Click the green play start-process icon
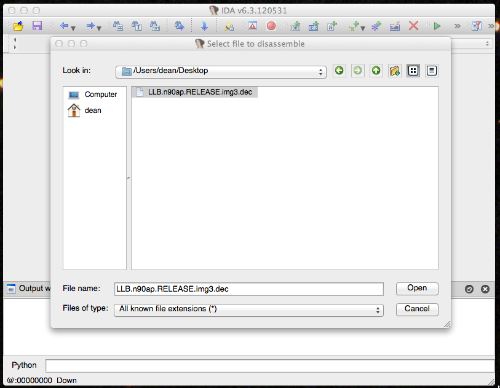 click(437, 26)
